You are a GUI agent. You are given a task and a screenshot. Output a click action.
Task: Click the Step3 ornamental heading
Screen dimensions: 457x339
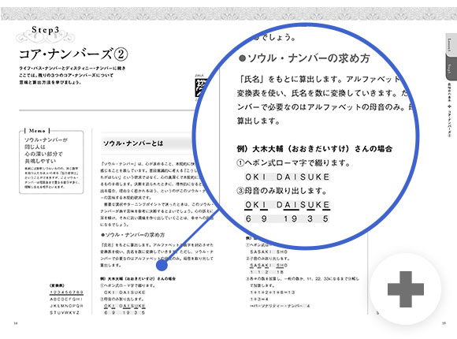pos(45,35)
